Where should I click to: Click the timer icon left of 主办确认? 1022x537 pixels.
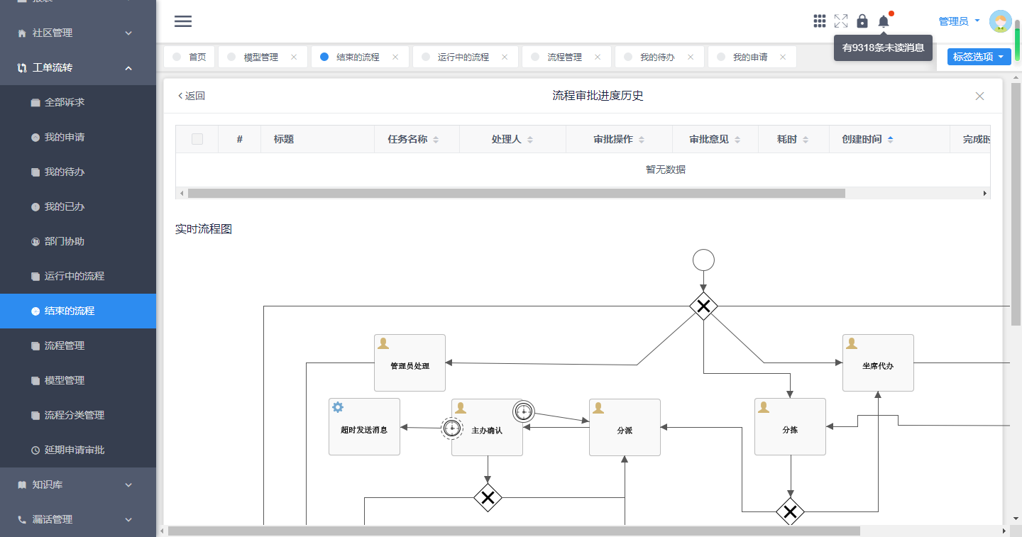click(x=452, y=428)
